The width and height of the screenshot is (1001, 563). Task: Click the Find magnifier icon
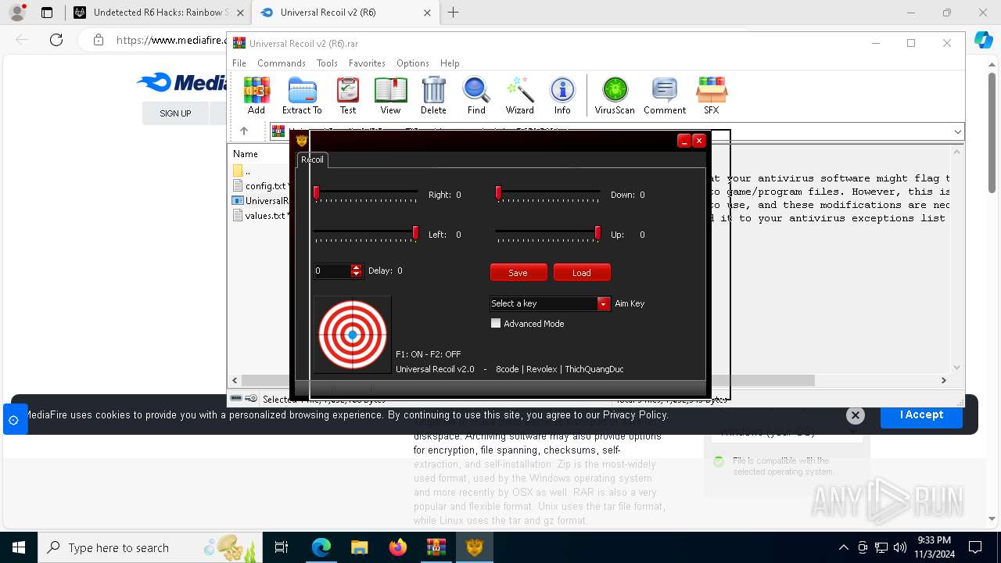coord(476,95)
